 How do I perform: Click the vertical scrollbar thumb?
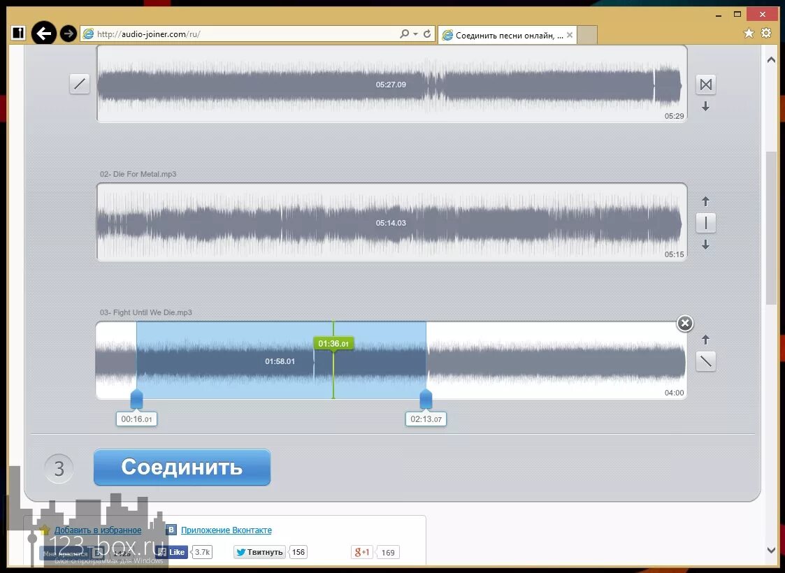coord(771,228)
